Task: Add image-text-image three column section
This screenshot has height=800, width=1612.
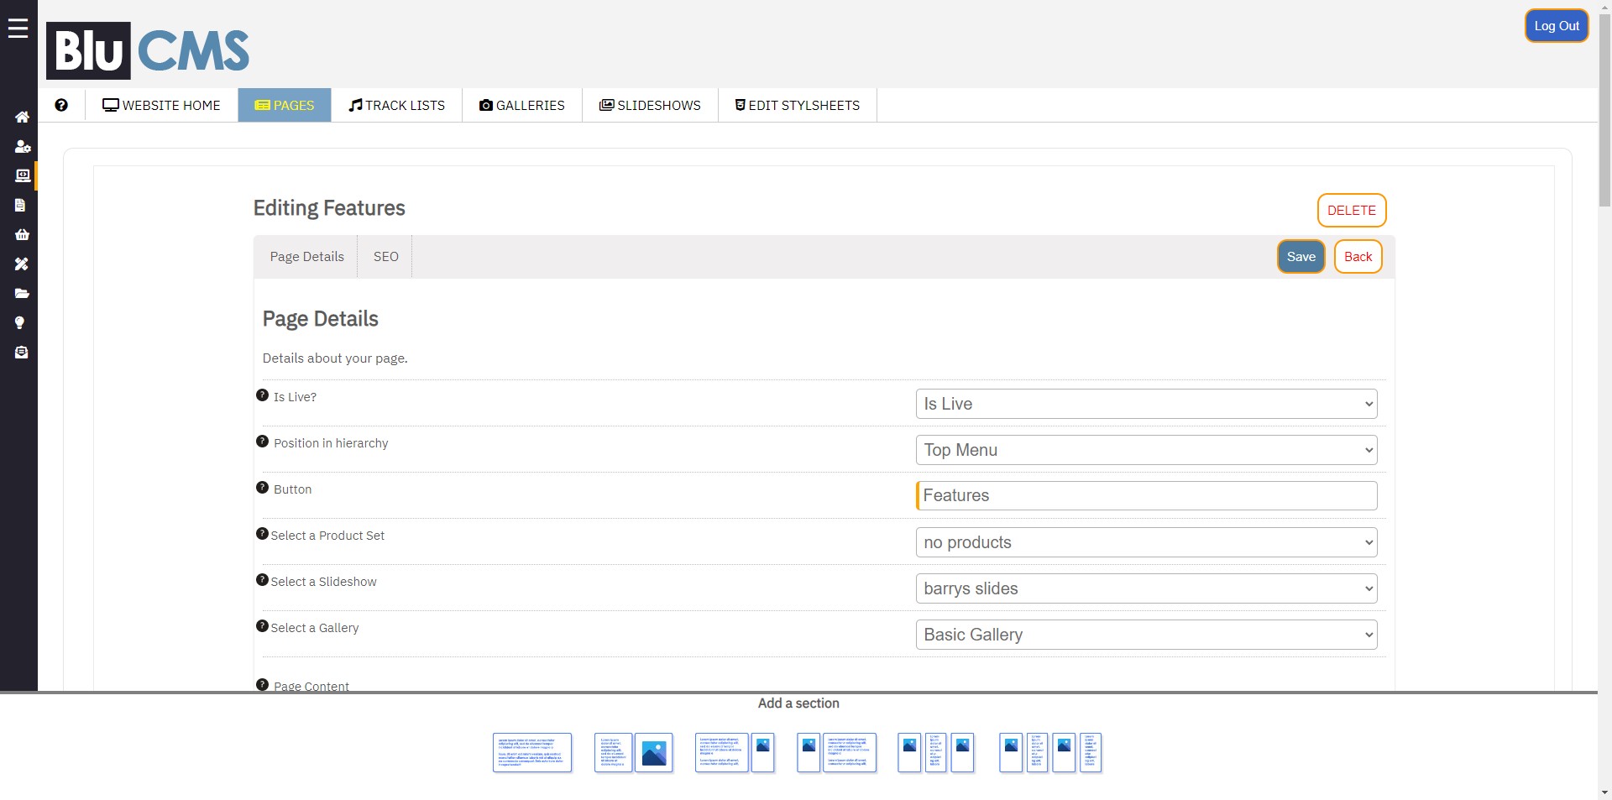Action: [936, 752]
